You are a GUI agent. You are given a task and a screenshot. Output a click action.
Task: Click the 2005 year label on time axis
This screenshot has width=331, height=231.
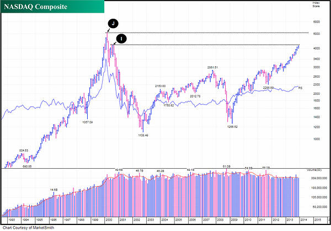tap(179, 220)
